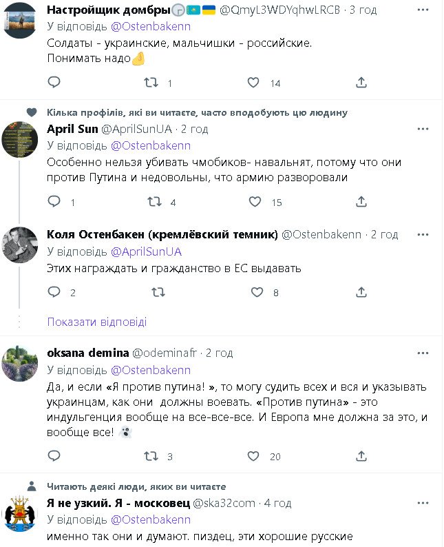Like oksana demina's tweet
Image resolution: width=444 pixels, height=547 pixels.
[255, 455]
